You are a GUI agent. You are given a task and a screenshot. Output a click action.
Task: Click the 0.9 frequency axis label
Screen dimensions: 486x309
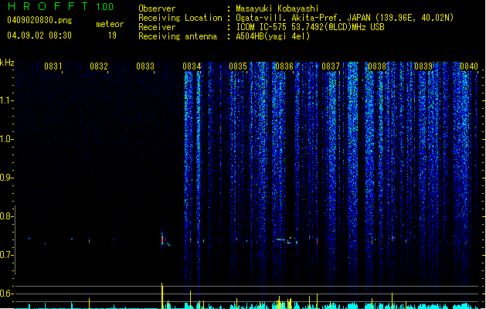click(x=5, y=178)
